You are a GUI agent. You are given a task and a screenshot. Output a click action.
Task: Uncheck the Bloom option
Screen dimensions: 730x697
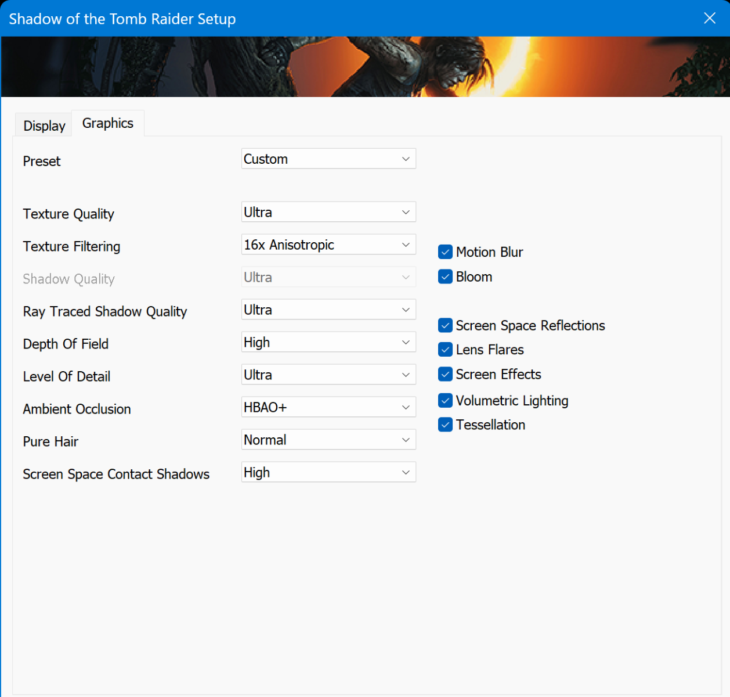pyautogui.click(x=446, y=276)
